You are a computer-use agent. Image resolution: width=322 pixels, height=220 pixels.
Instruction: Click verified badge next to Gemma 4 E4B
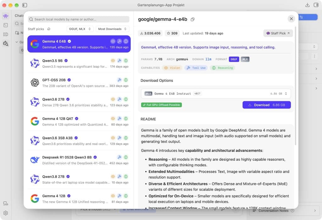[69, 41]
